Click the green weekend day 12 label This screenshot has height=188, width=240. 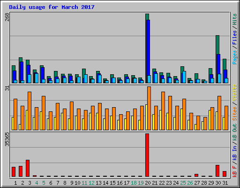pyautogui.click(x=91, y=183)
